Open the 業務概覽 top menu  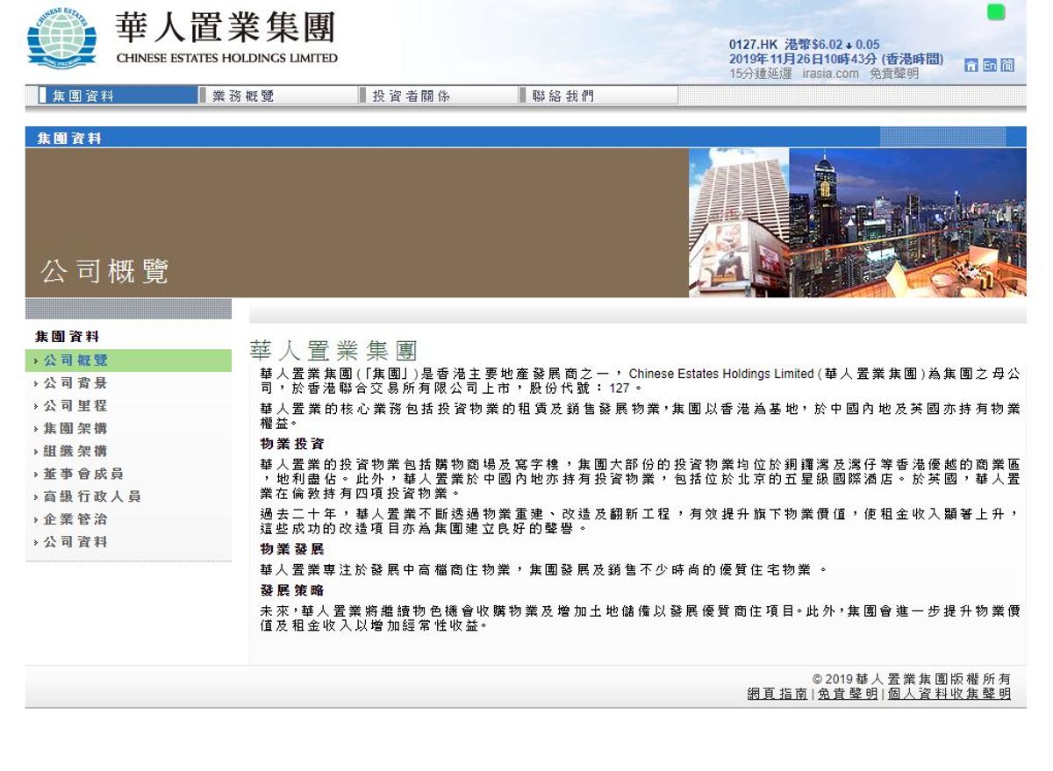pos(279,96)
